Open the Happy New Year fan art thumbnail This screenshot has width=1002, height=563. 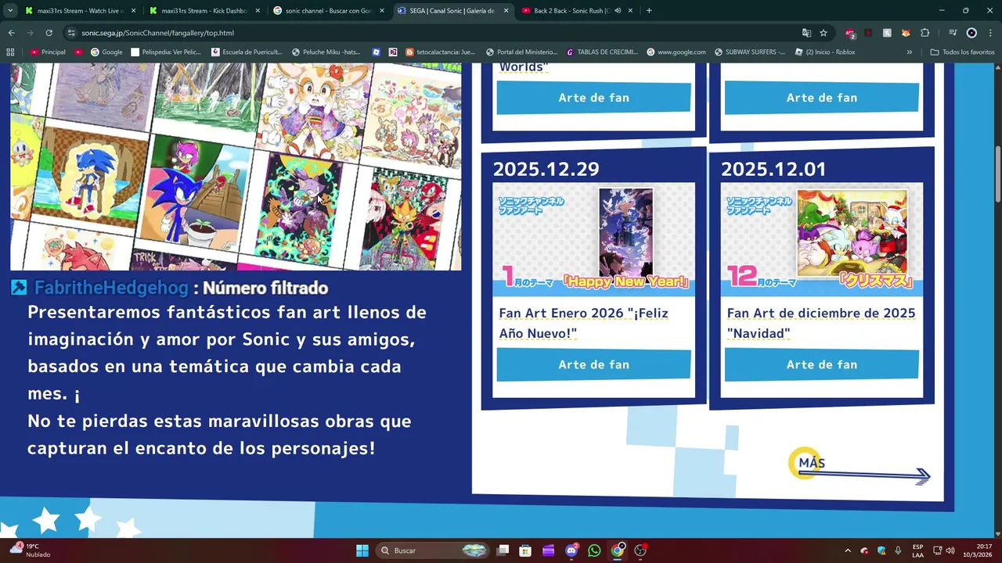point(593,239)
